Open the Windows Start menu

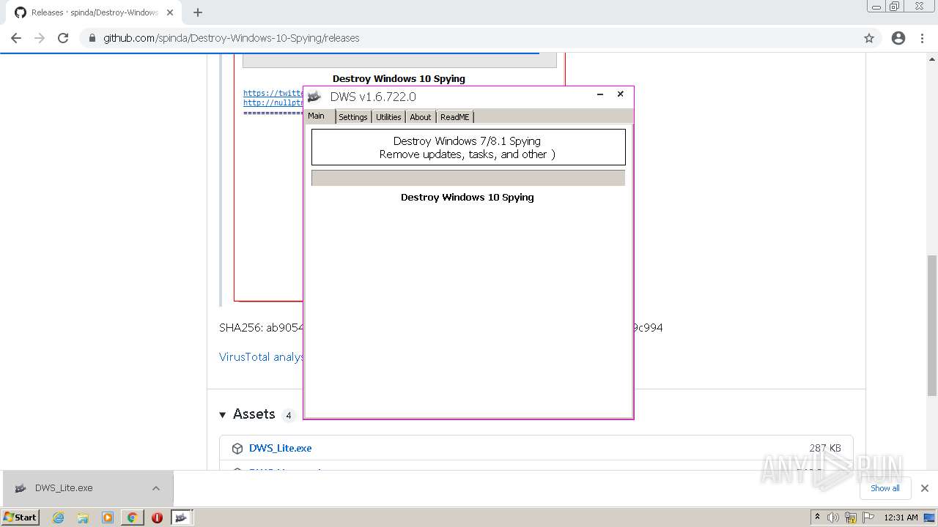click(21, 517)
